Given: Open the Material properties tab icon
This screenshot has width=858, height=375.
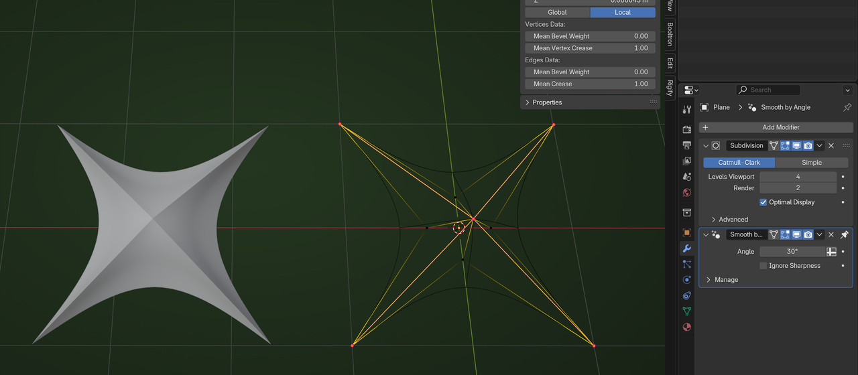Looking at the screenshot, I should pyautogui.click(x=686, y=327).
